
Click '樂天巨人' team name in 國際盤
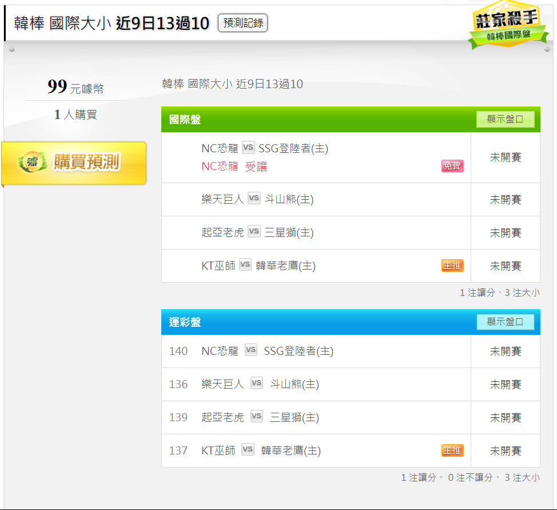pos(222,199)
